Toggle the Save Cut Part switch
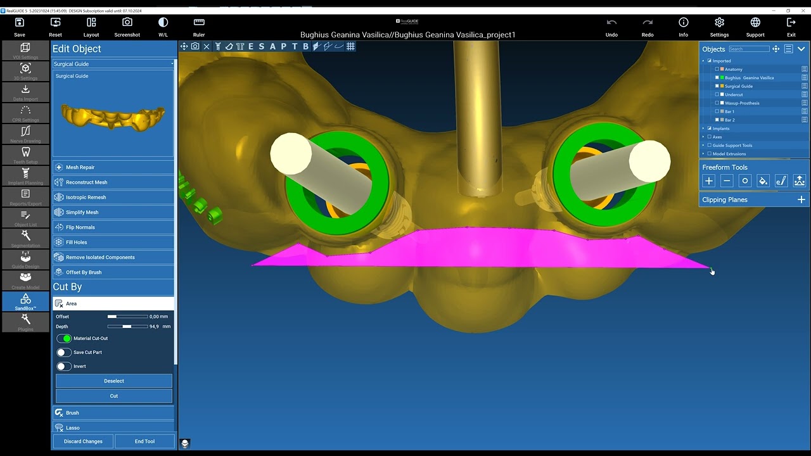The image size is (811, 456). pyautogui.click(x=64, y=352)
